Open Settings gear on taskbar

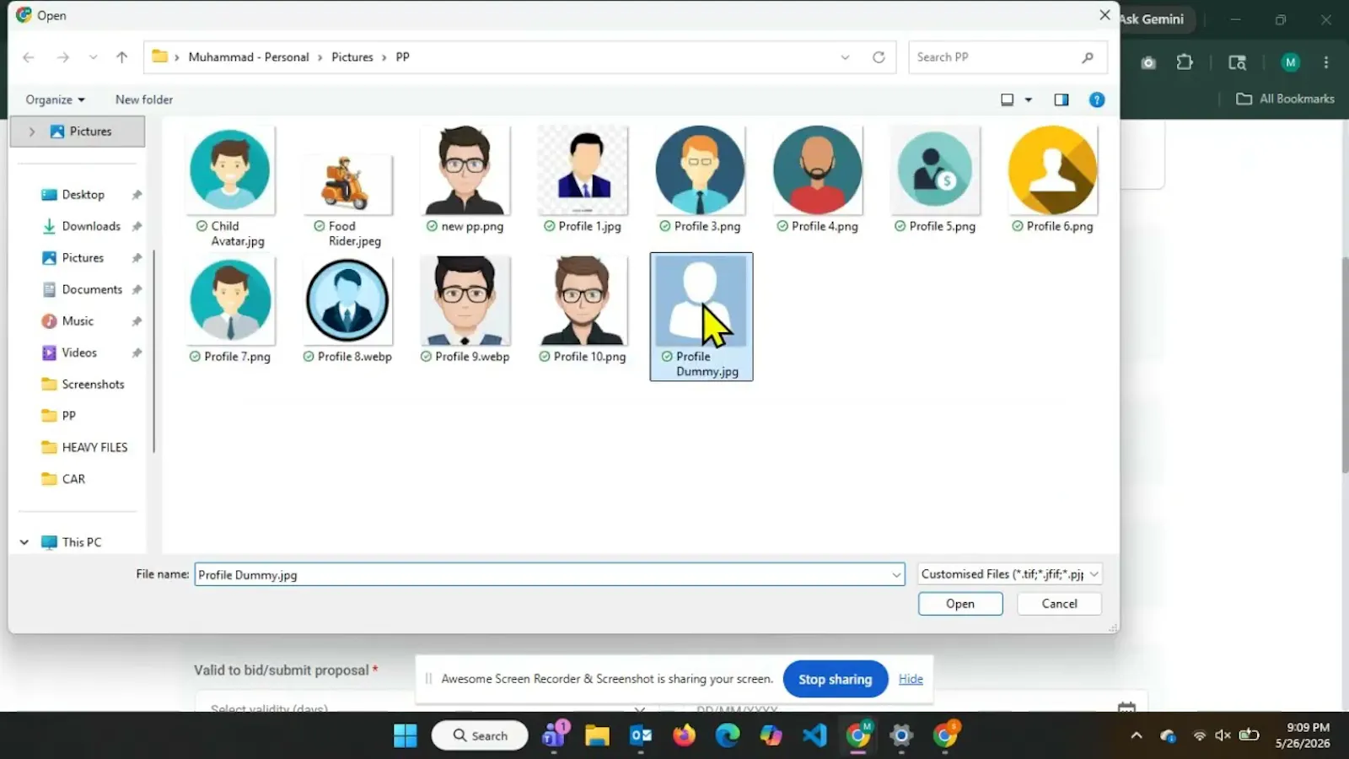901,736
